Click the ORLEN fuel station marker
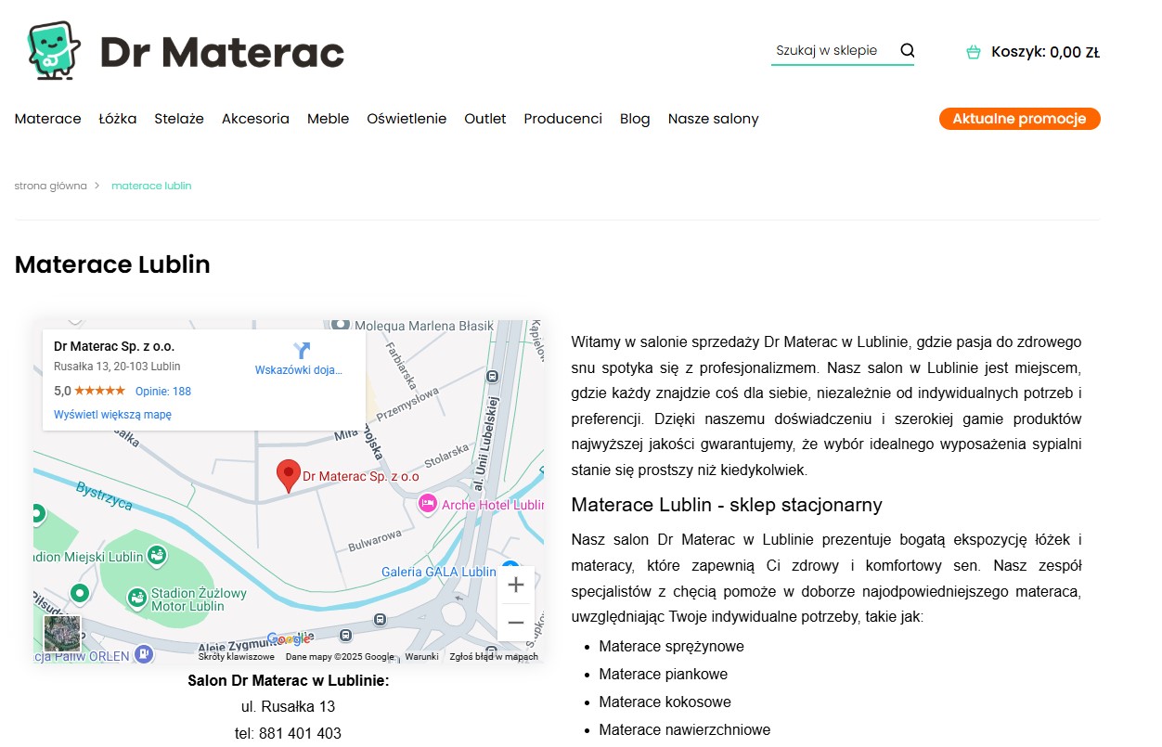The height and width of the screenshot is (747, 1162). (x=144, y=654)
